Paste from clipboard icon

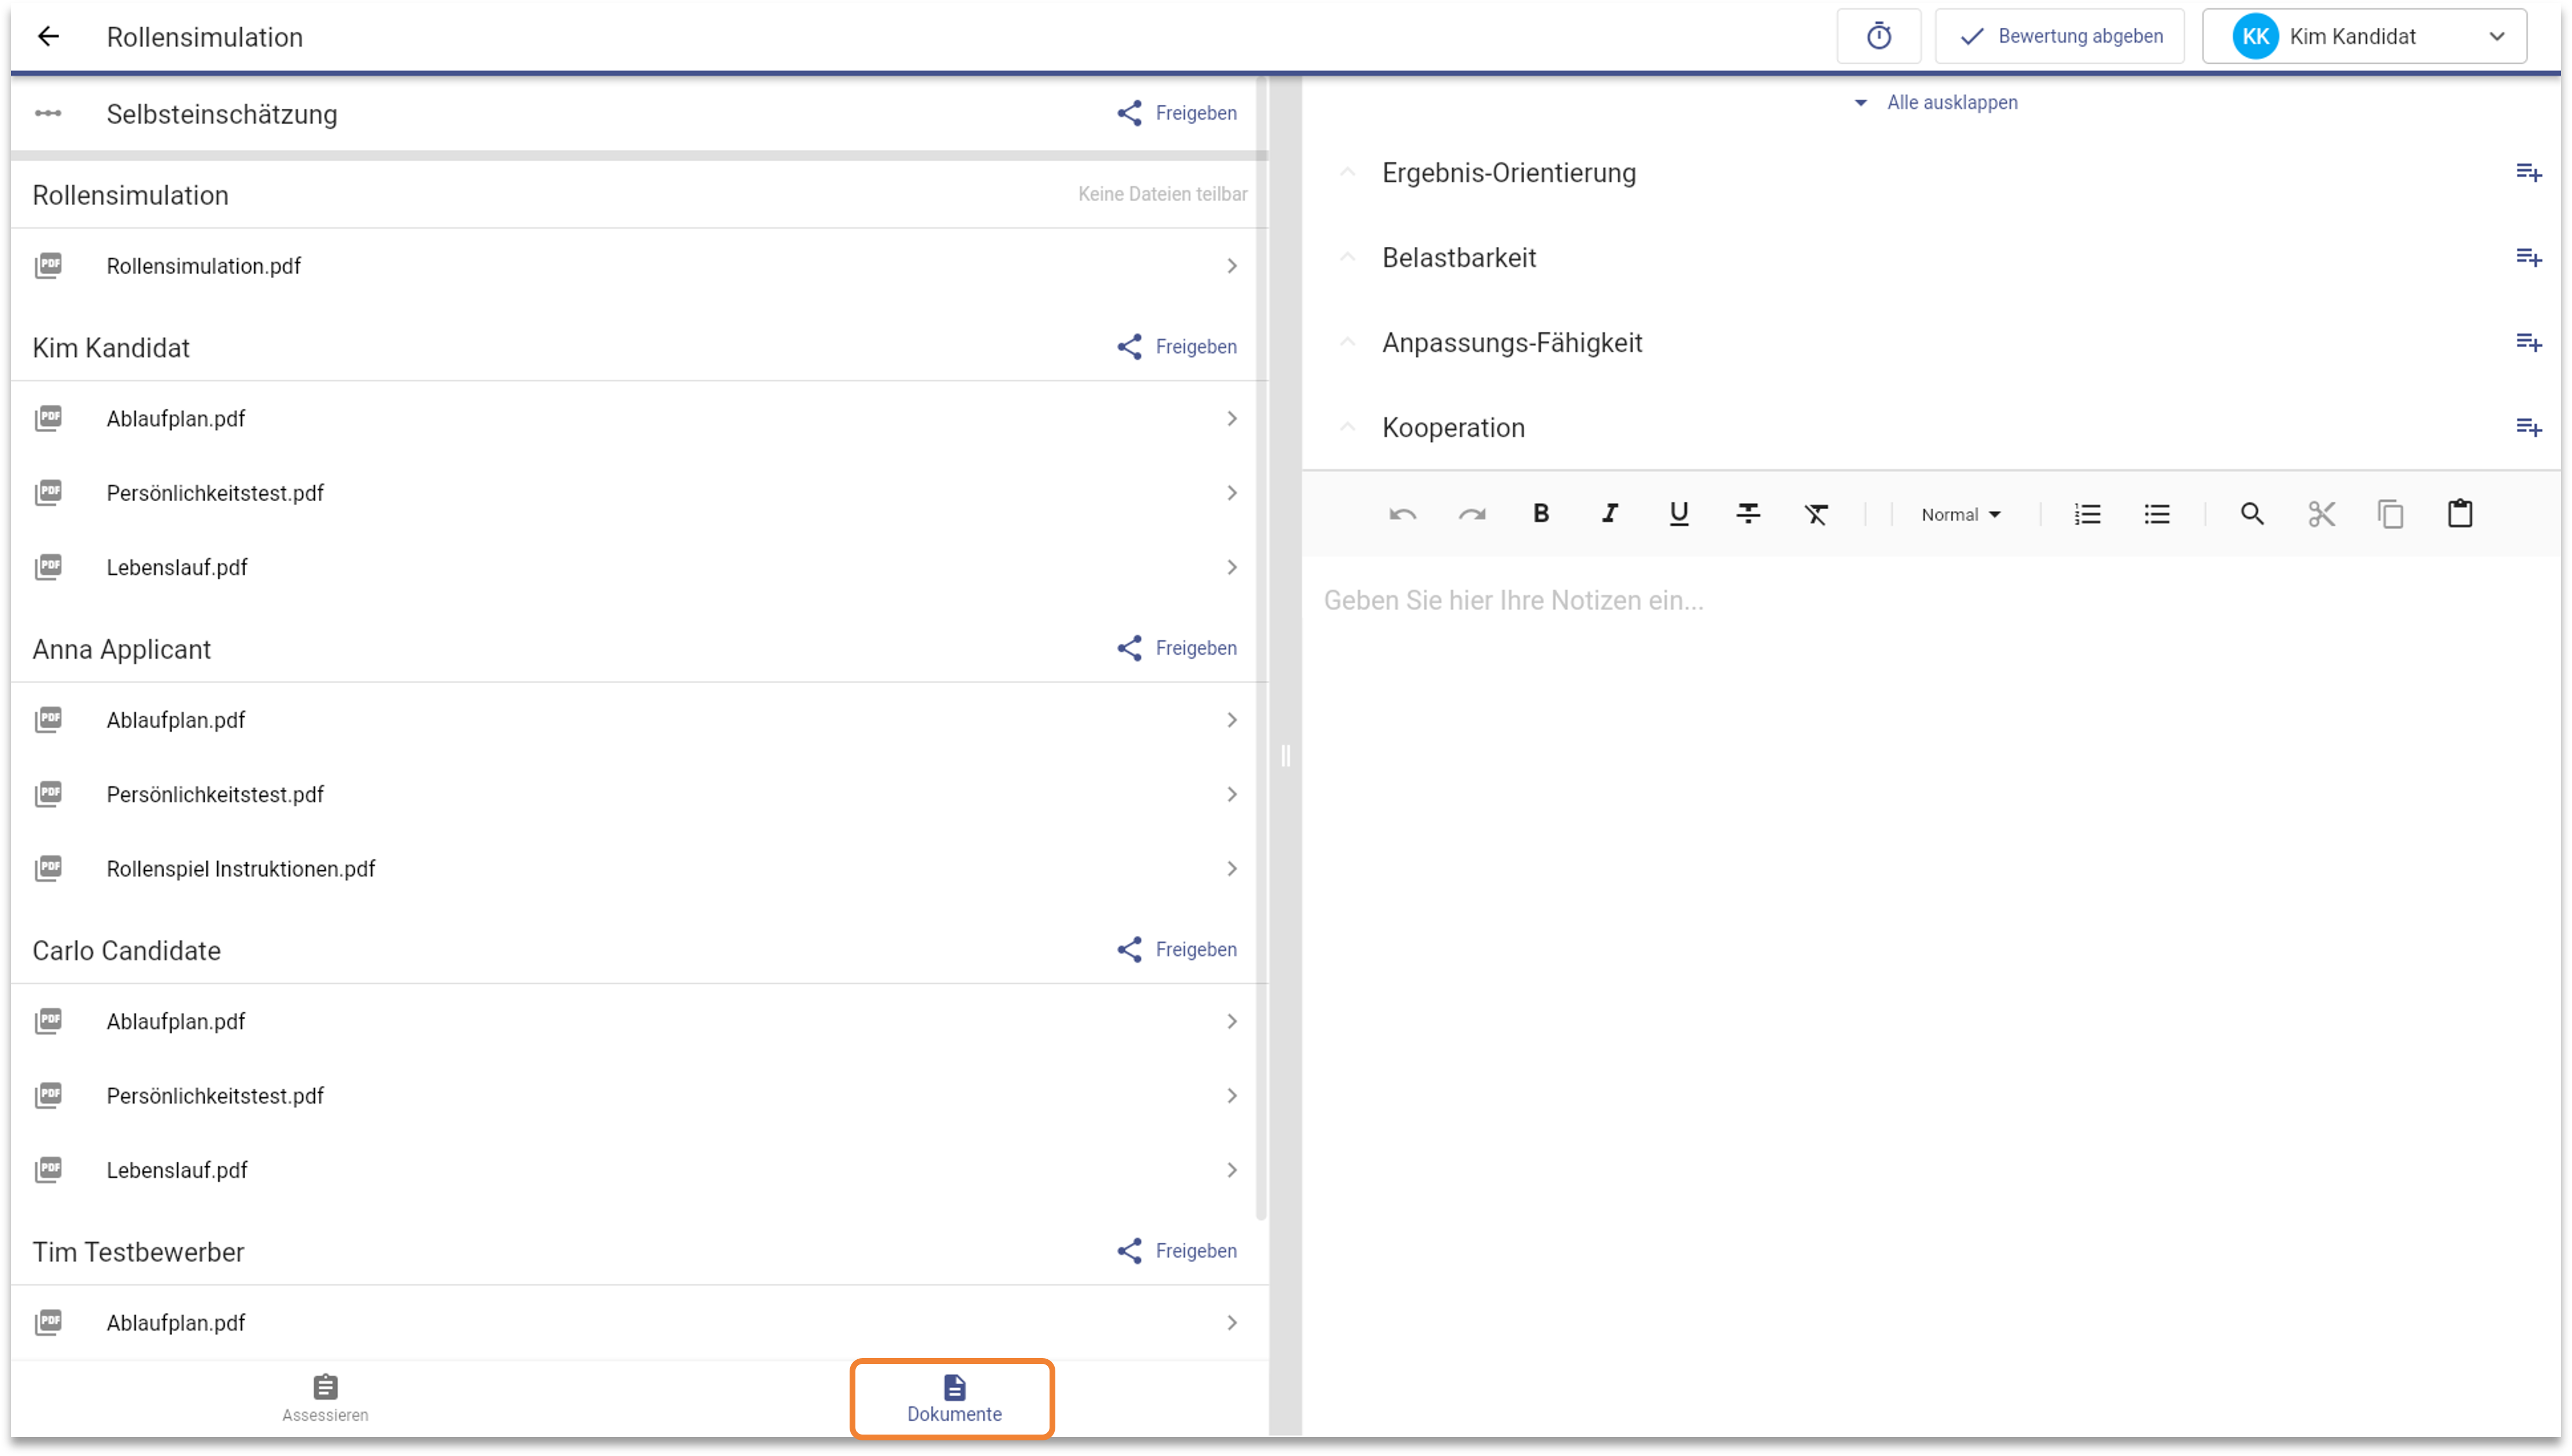(2459, 514)
